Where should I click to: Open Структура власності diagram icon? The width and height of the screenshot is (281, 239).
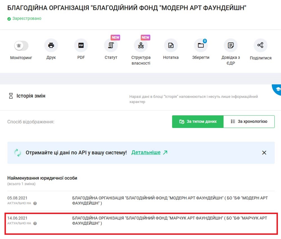[141, 45]
